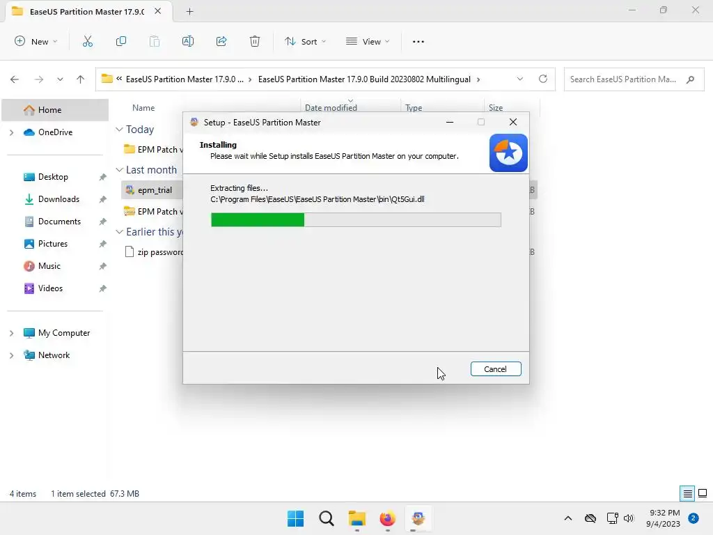The image size is (713, 535).
Task: Add a new Explorer tab
Action: coord(189,11)
